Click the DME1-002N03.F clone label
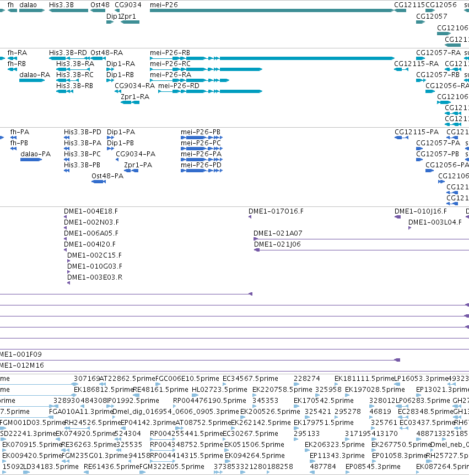 tap(91, 222)
